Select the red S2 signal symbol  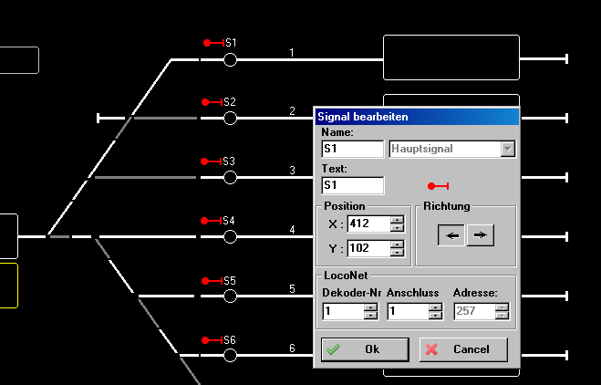tap(213, 102)
